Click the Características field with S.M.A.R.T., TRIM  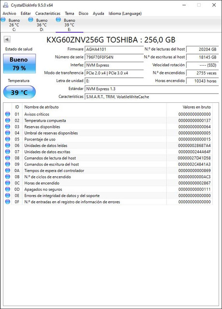(152, 97)
